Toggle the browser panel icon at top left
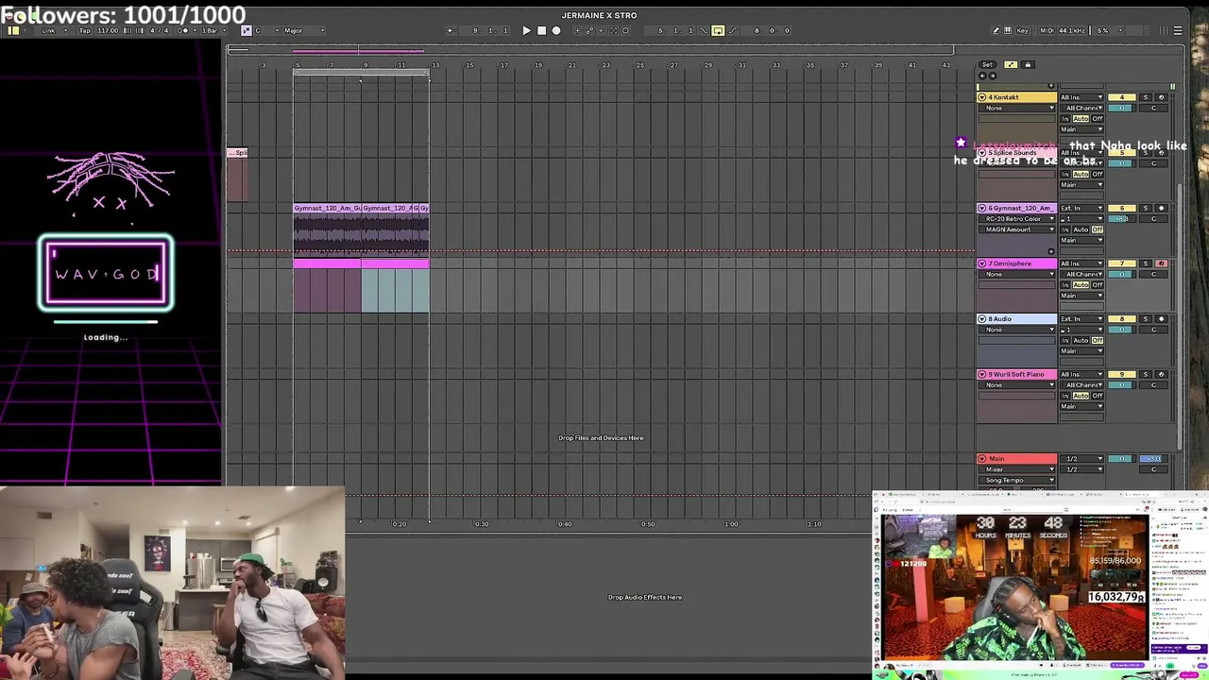Screen dimensions: 1209x680 pos(13,30)
